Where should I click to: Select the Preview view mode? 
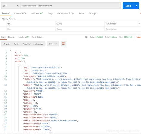click(x=26, y=44)
